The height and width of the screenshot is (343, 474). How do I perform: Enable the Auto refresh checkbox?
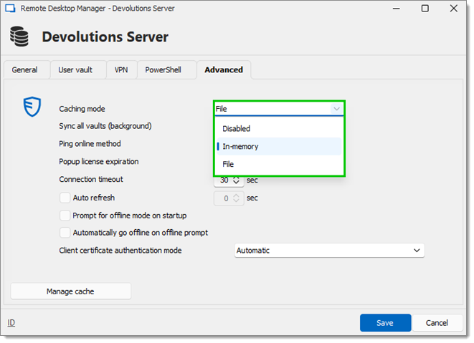(x=65, y=198)
